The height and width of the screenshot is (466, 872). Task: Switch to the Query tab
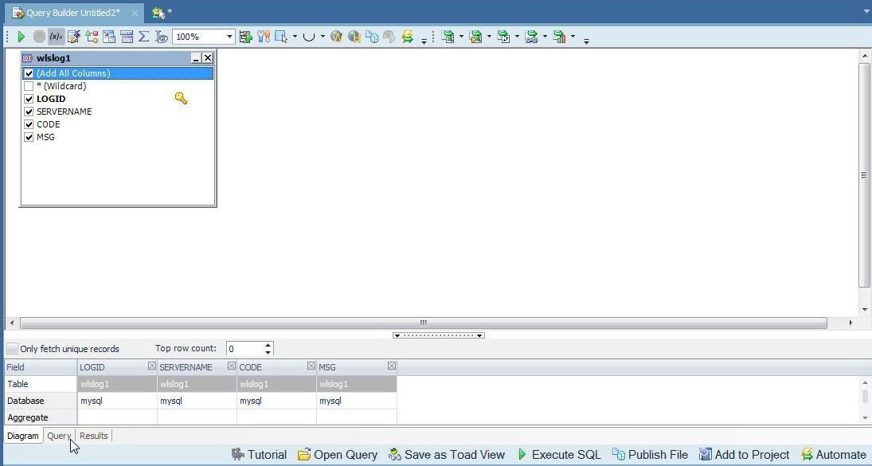[x=59, y=436]
